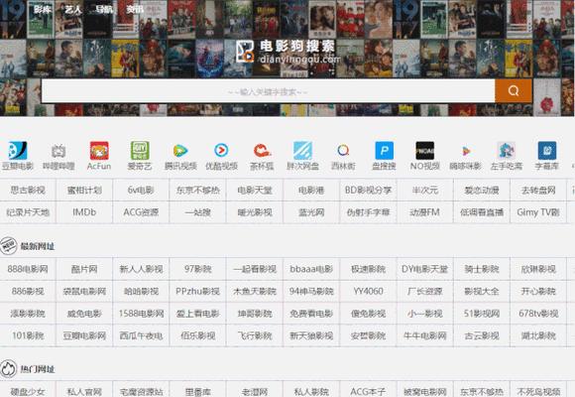Open the 厂长资源 link

click(x=425, y=291)
